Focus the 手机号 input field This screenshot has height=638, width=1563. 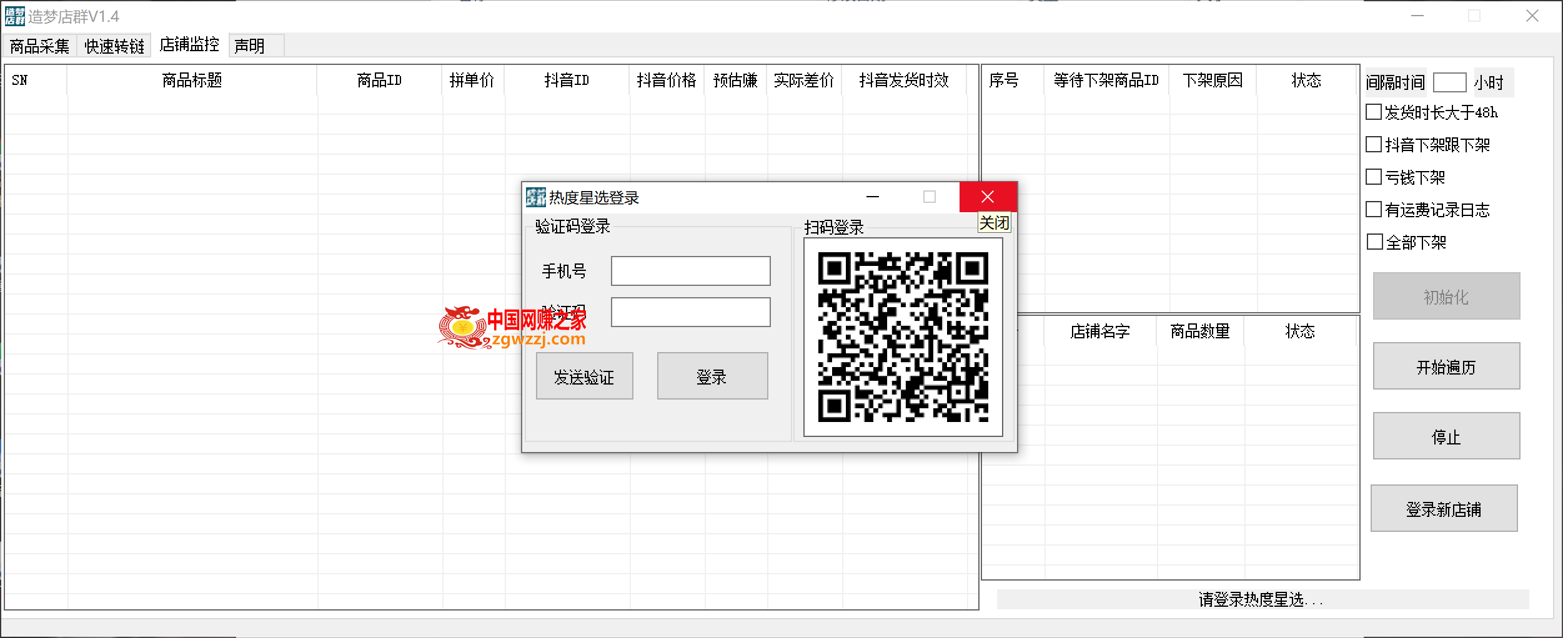690,271
